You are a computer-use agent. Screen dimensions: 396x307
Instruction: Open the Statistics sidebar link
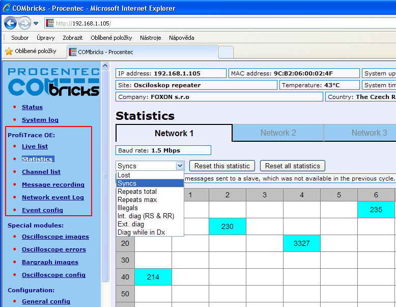[37, 159]
